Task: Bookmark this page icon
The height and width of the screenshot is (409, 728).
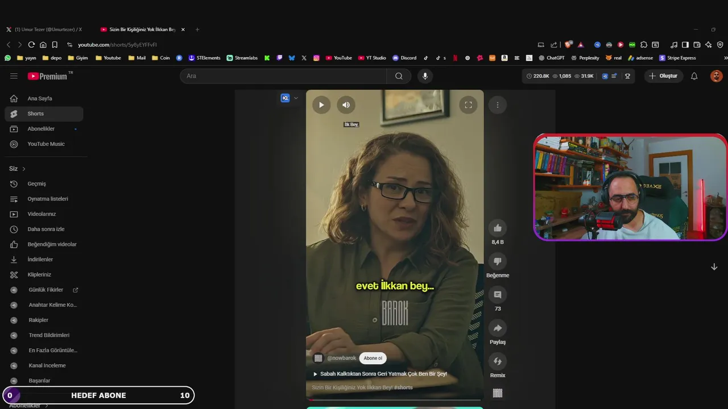Action: [55, 45]
